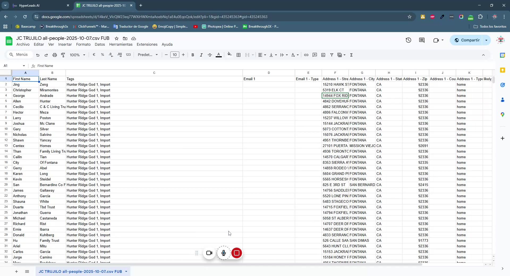Open the Datos menu
The image size is (510, 276).
100,44
